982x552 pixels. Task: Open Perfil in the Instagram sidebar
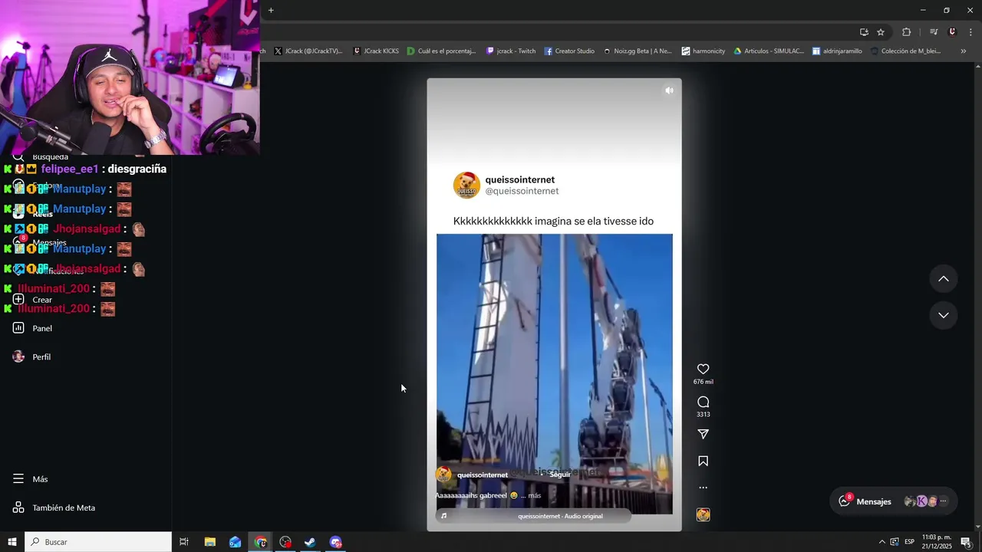(x=32, y=356)
